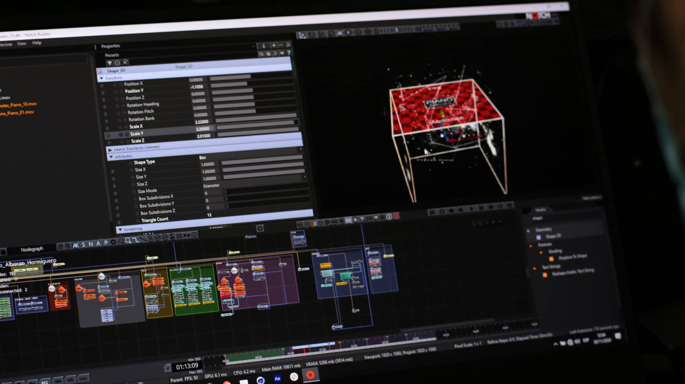This screenshot has height=384, width=685.
Task: Expand Inherit Transform Channels section
Action: (x=110, y=150)
